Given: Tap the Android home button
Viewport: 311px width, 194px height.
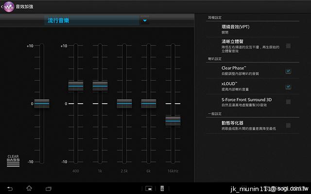Looking at the screenshot, I should [29, 188].
